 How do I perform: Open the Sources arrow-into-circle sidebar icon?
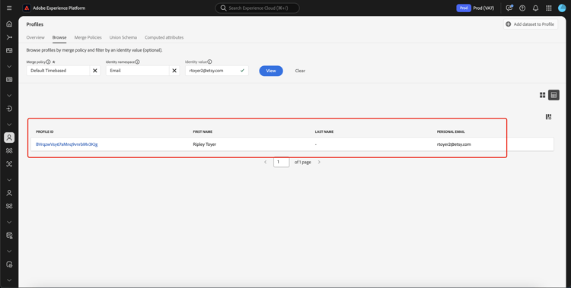tap(9, 109)
